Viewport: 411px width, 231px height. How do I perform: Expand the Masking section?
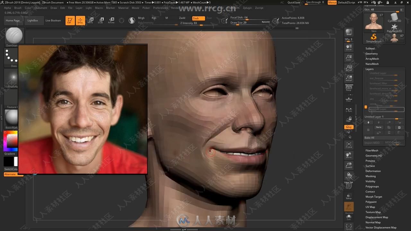(x=371, y=176)
